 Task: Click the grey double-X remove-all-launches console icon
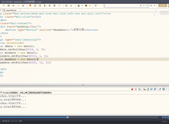pos(139,89)
